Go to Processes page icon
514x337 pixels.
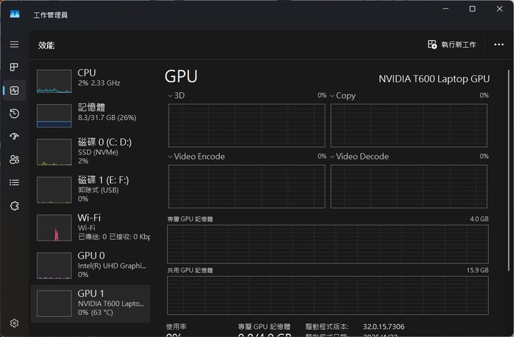(14, 67)
